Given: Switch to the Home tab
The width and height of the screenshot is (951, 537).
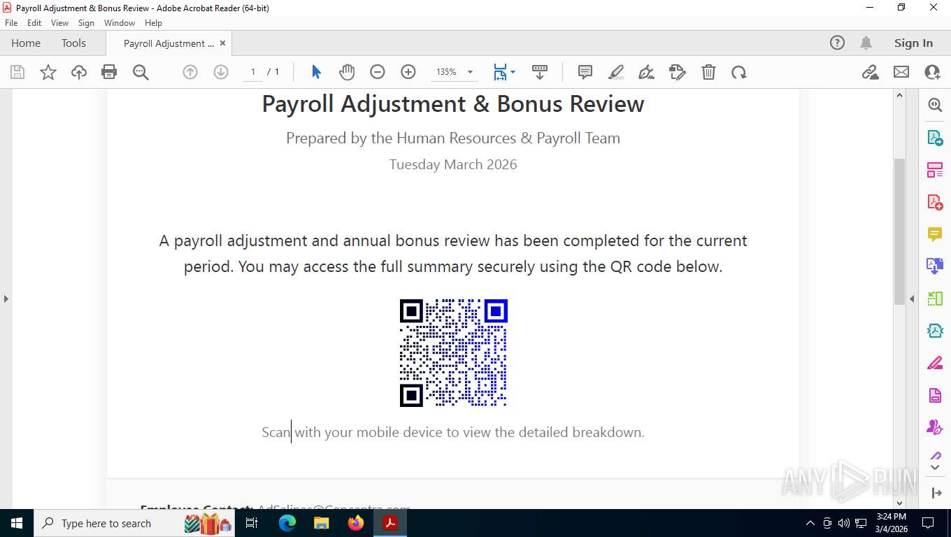Looking at the screenshot, I should coord(26,43).
